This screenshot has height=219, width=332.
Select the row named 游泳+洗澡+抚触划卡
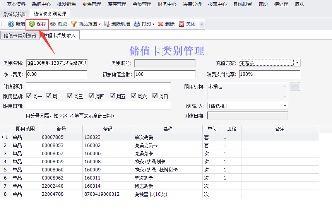tap(159, 170)
